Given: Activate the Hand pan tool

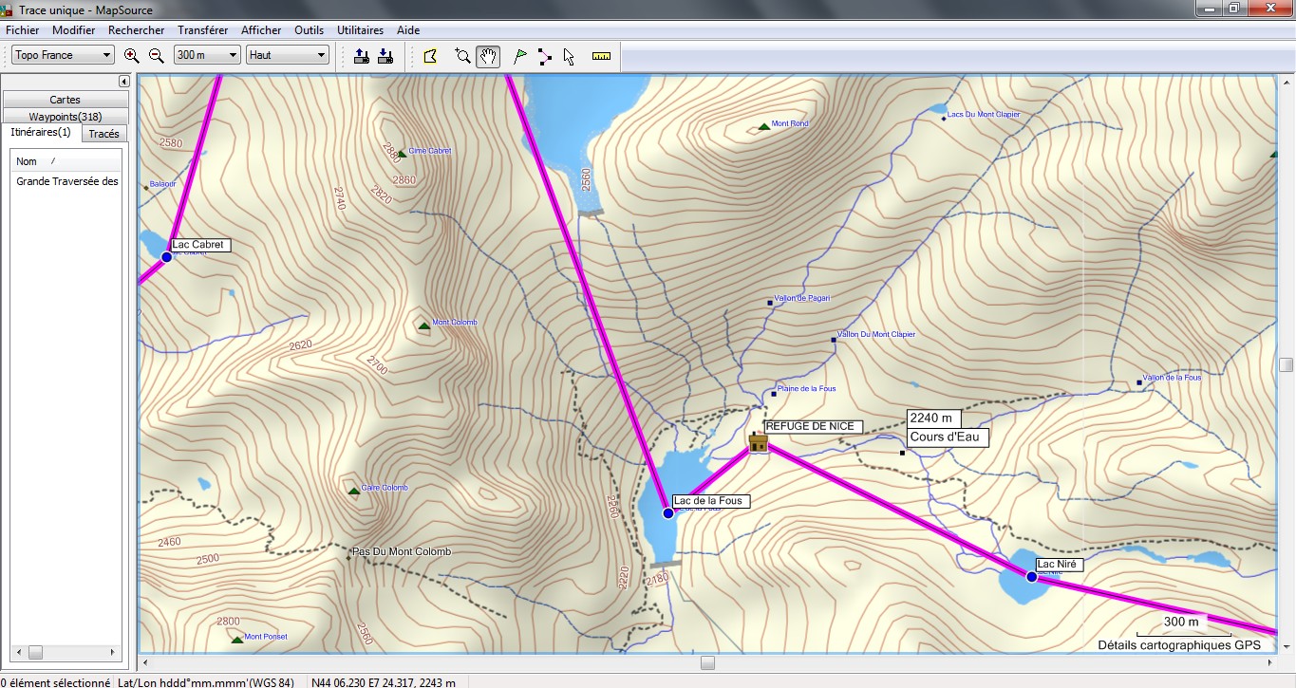Looking at the screenshot, I should (x=488, y=56).
